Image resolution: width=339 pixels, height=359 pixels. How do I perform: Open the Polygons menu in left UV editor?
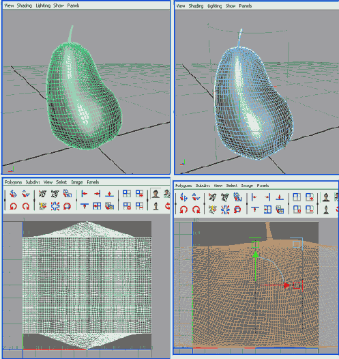tap(13, 182)
